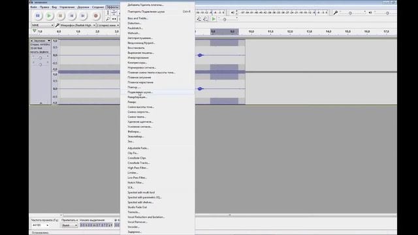The width and height of the screenshot is (418, 235).
Task: Close the audio track with its X
Action: (x=32, y=40)
